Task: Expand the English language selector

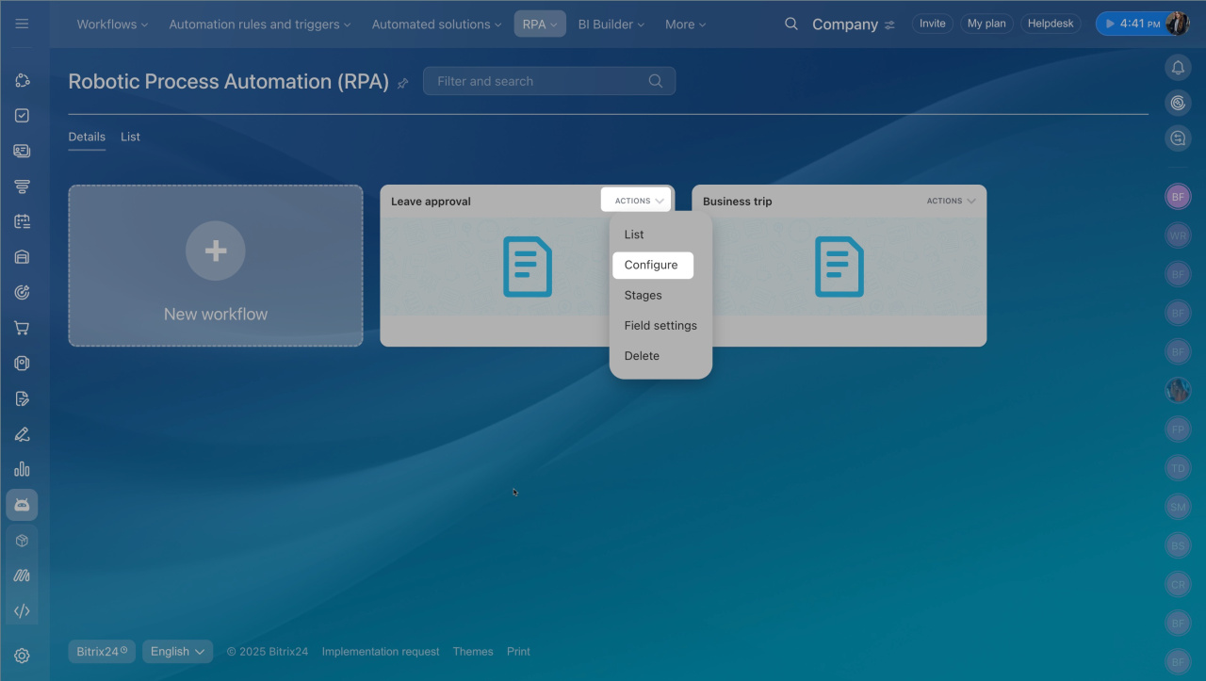Action: coord(177,652)
